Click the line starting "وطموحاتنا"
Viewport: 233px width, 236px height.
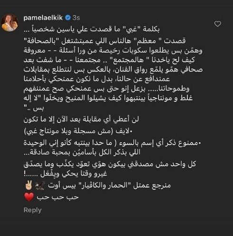tap(106, 88)
